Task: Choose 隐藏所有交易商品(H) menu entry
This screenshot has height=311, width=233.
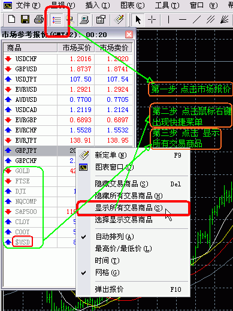Action: pos(133,196)
